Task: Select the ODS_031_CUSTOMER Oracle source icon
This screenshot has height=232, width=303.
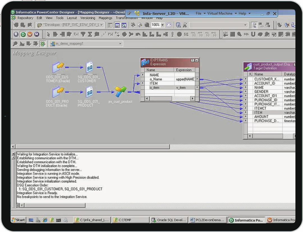Action: 58,67
